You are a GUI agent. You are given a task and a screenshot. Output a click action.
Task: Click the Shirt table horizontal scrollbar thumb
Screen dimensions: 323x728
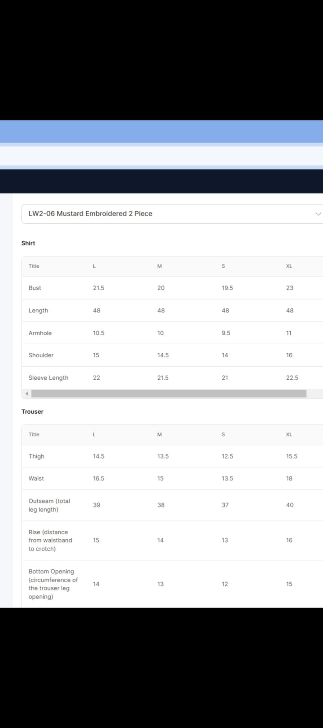pyautogui.click(x=169, y=394)
